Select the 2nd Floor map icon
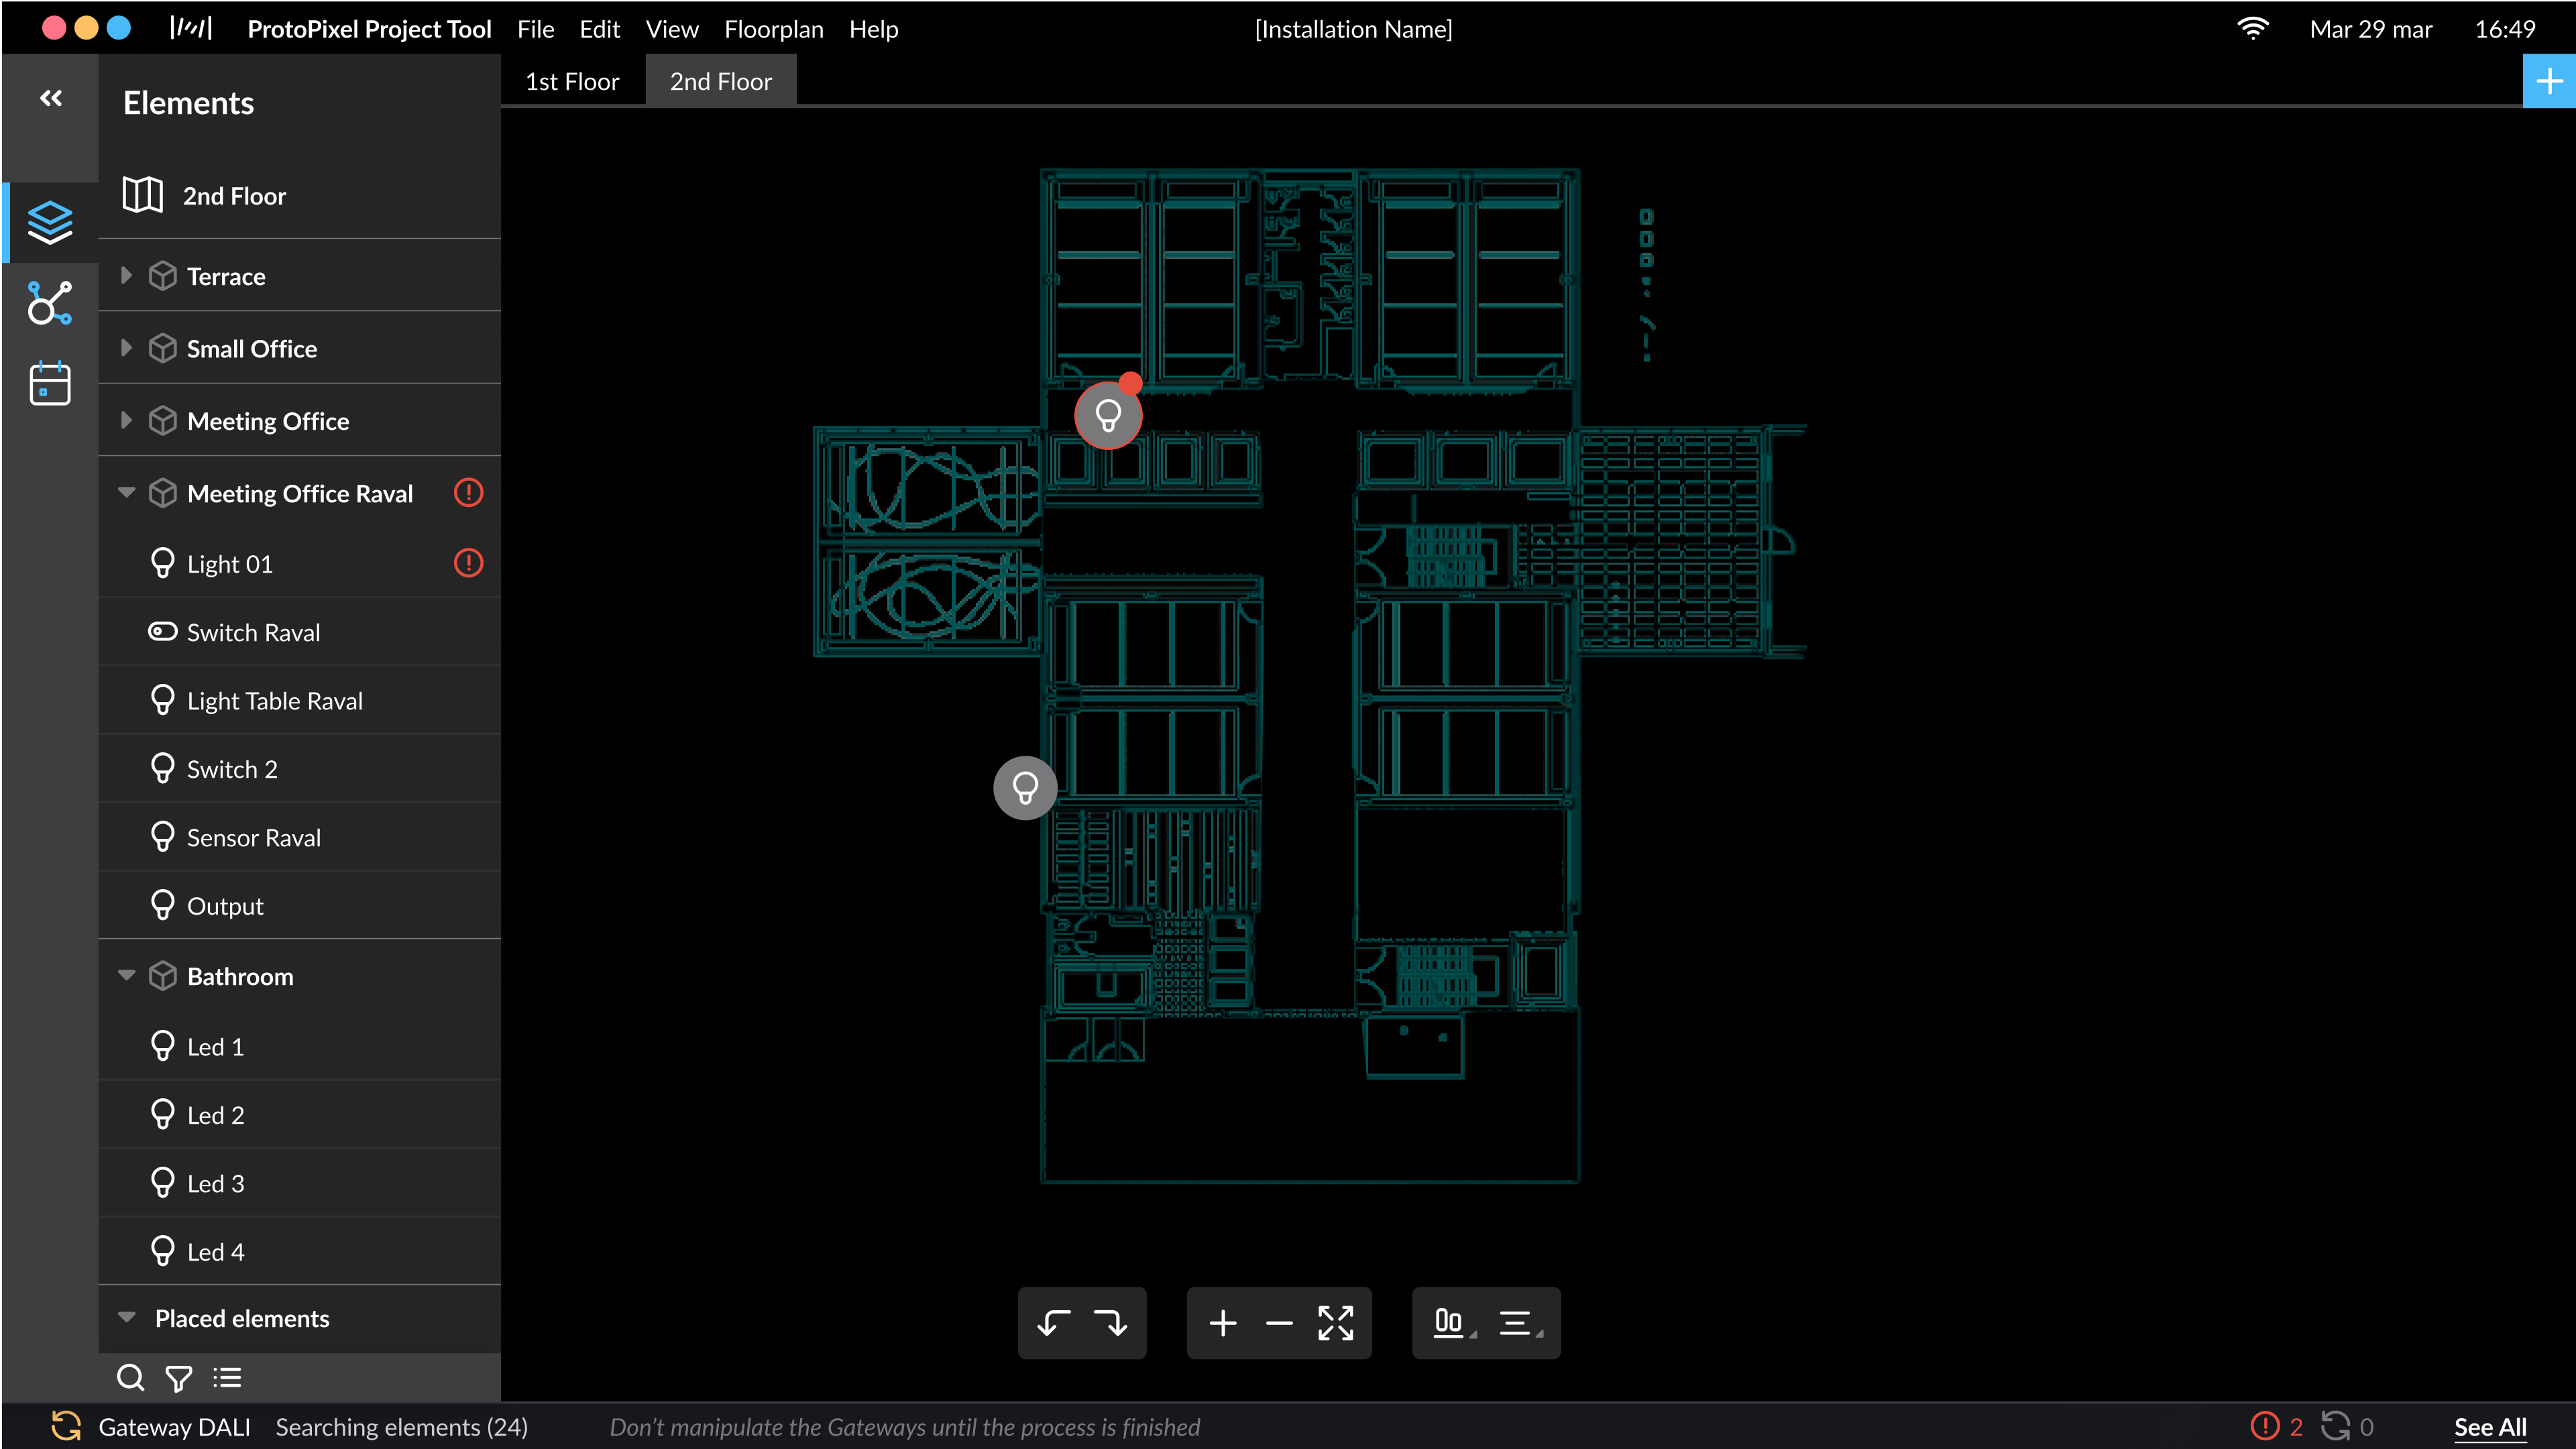Viewport: 2576px width, 1449px height. 142,195
